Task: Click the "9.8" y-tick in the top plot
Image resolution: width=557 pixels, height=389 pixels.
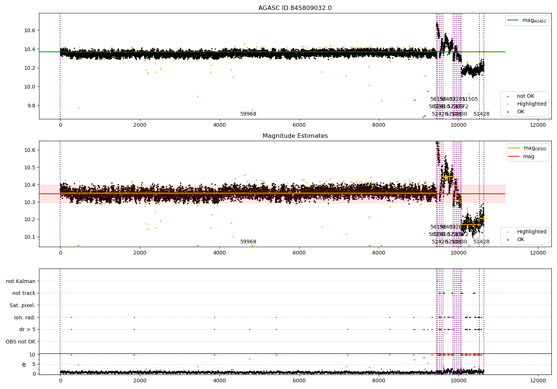Action: (31, 106)
